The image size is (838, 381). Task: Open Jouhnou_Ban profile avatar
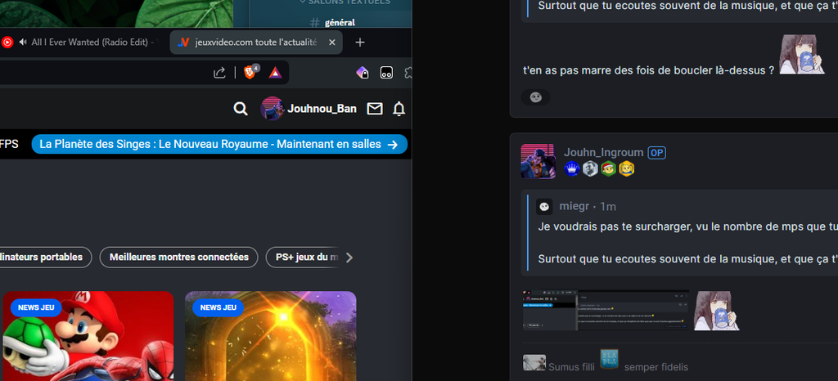click(x=272, y=108)
